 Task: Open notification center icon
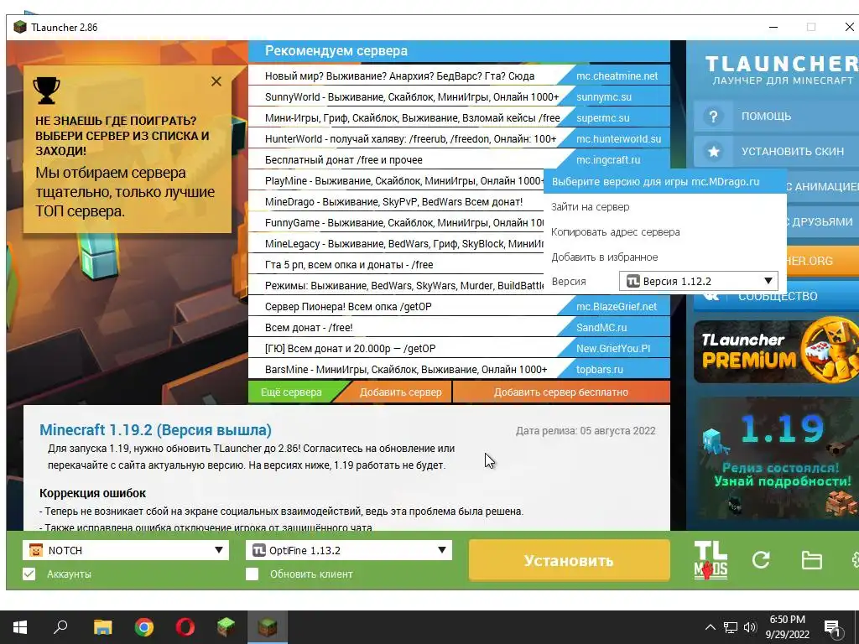[x=832, y=627]
